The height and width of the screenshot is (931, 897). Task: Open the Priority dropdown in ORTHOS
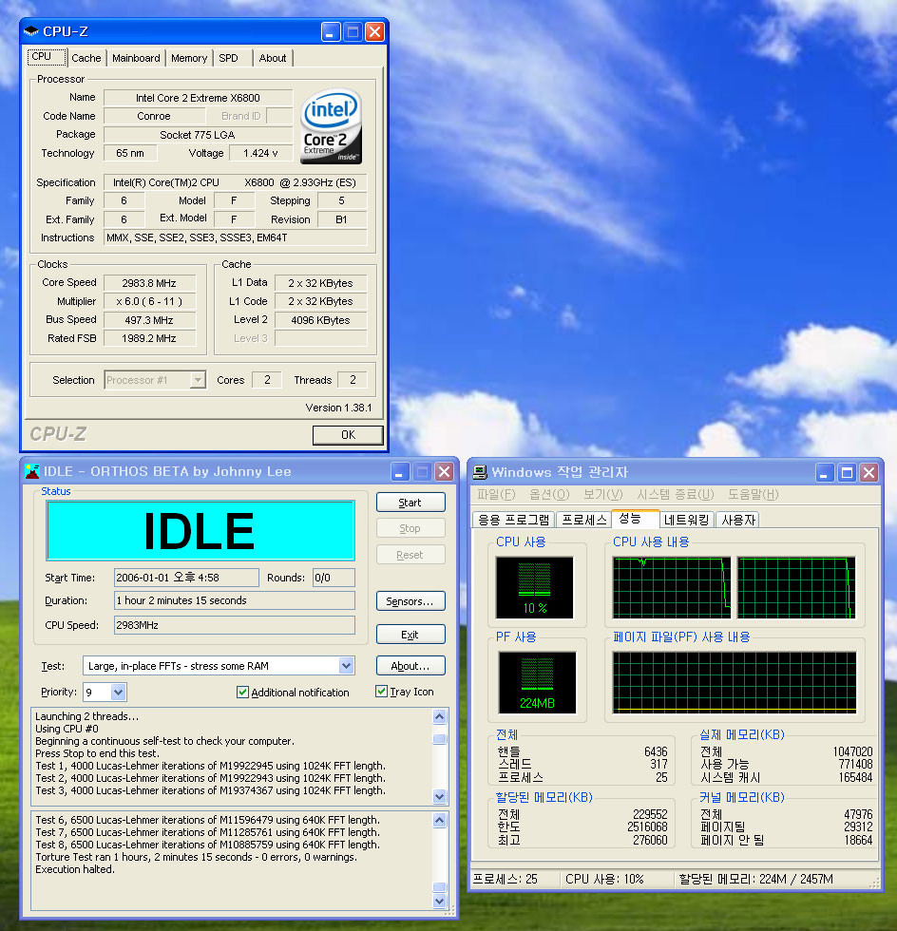(x=118, y=692)
